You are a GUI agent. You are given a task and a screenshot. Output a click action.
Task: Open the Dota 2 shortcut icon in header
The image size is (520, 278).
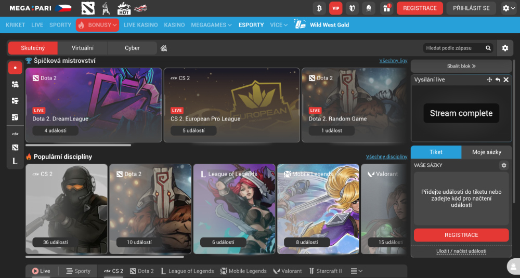pos(88,8)
